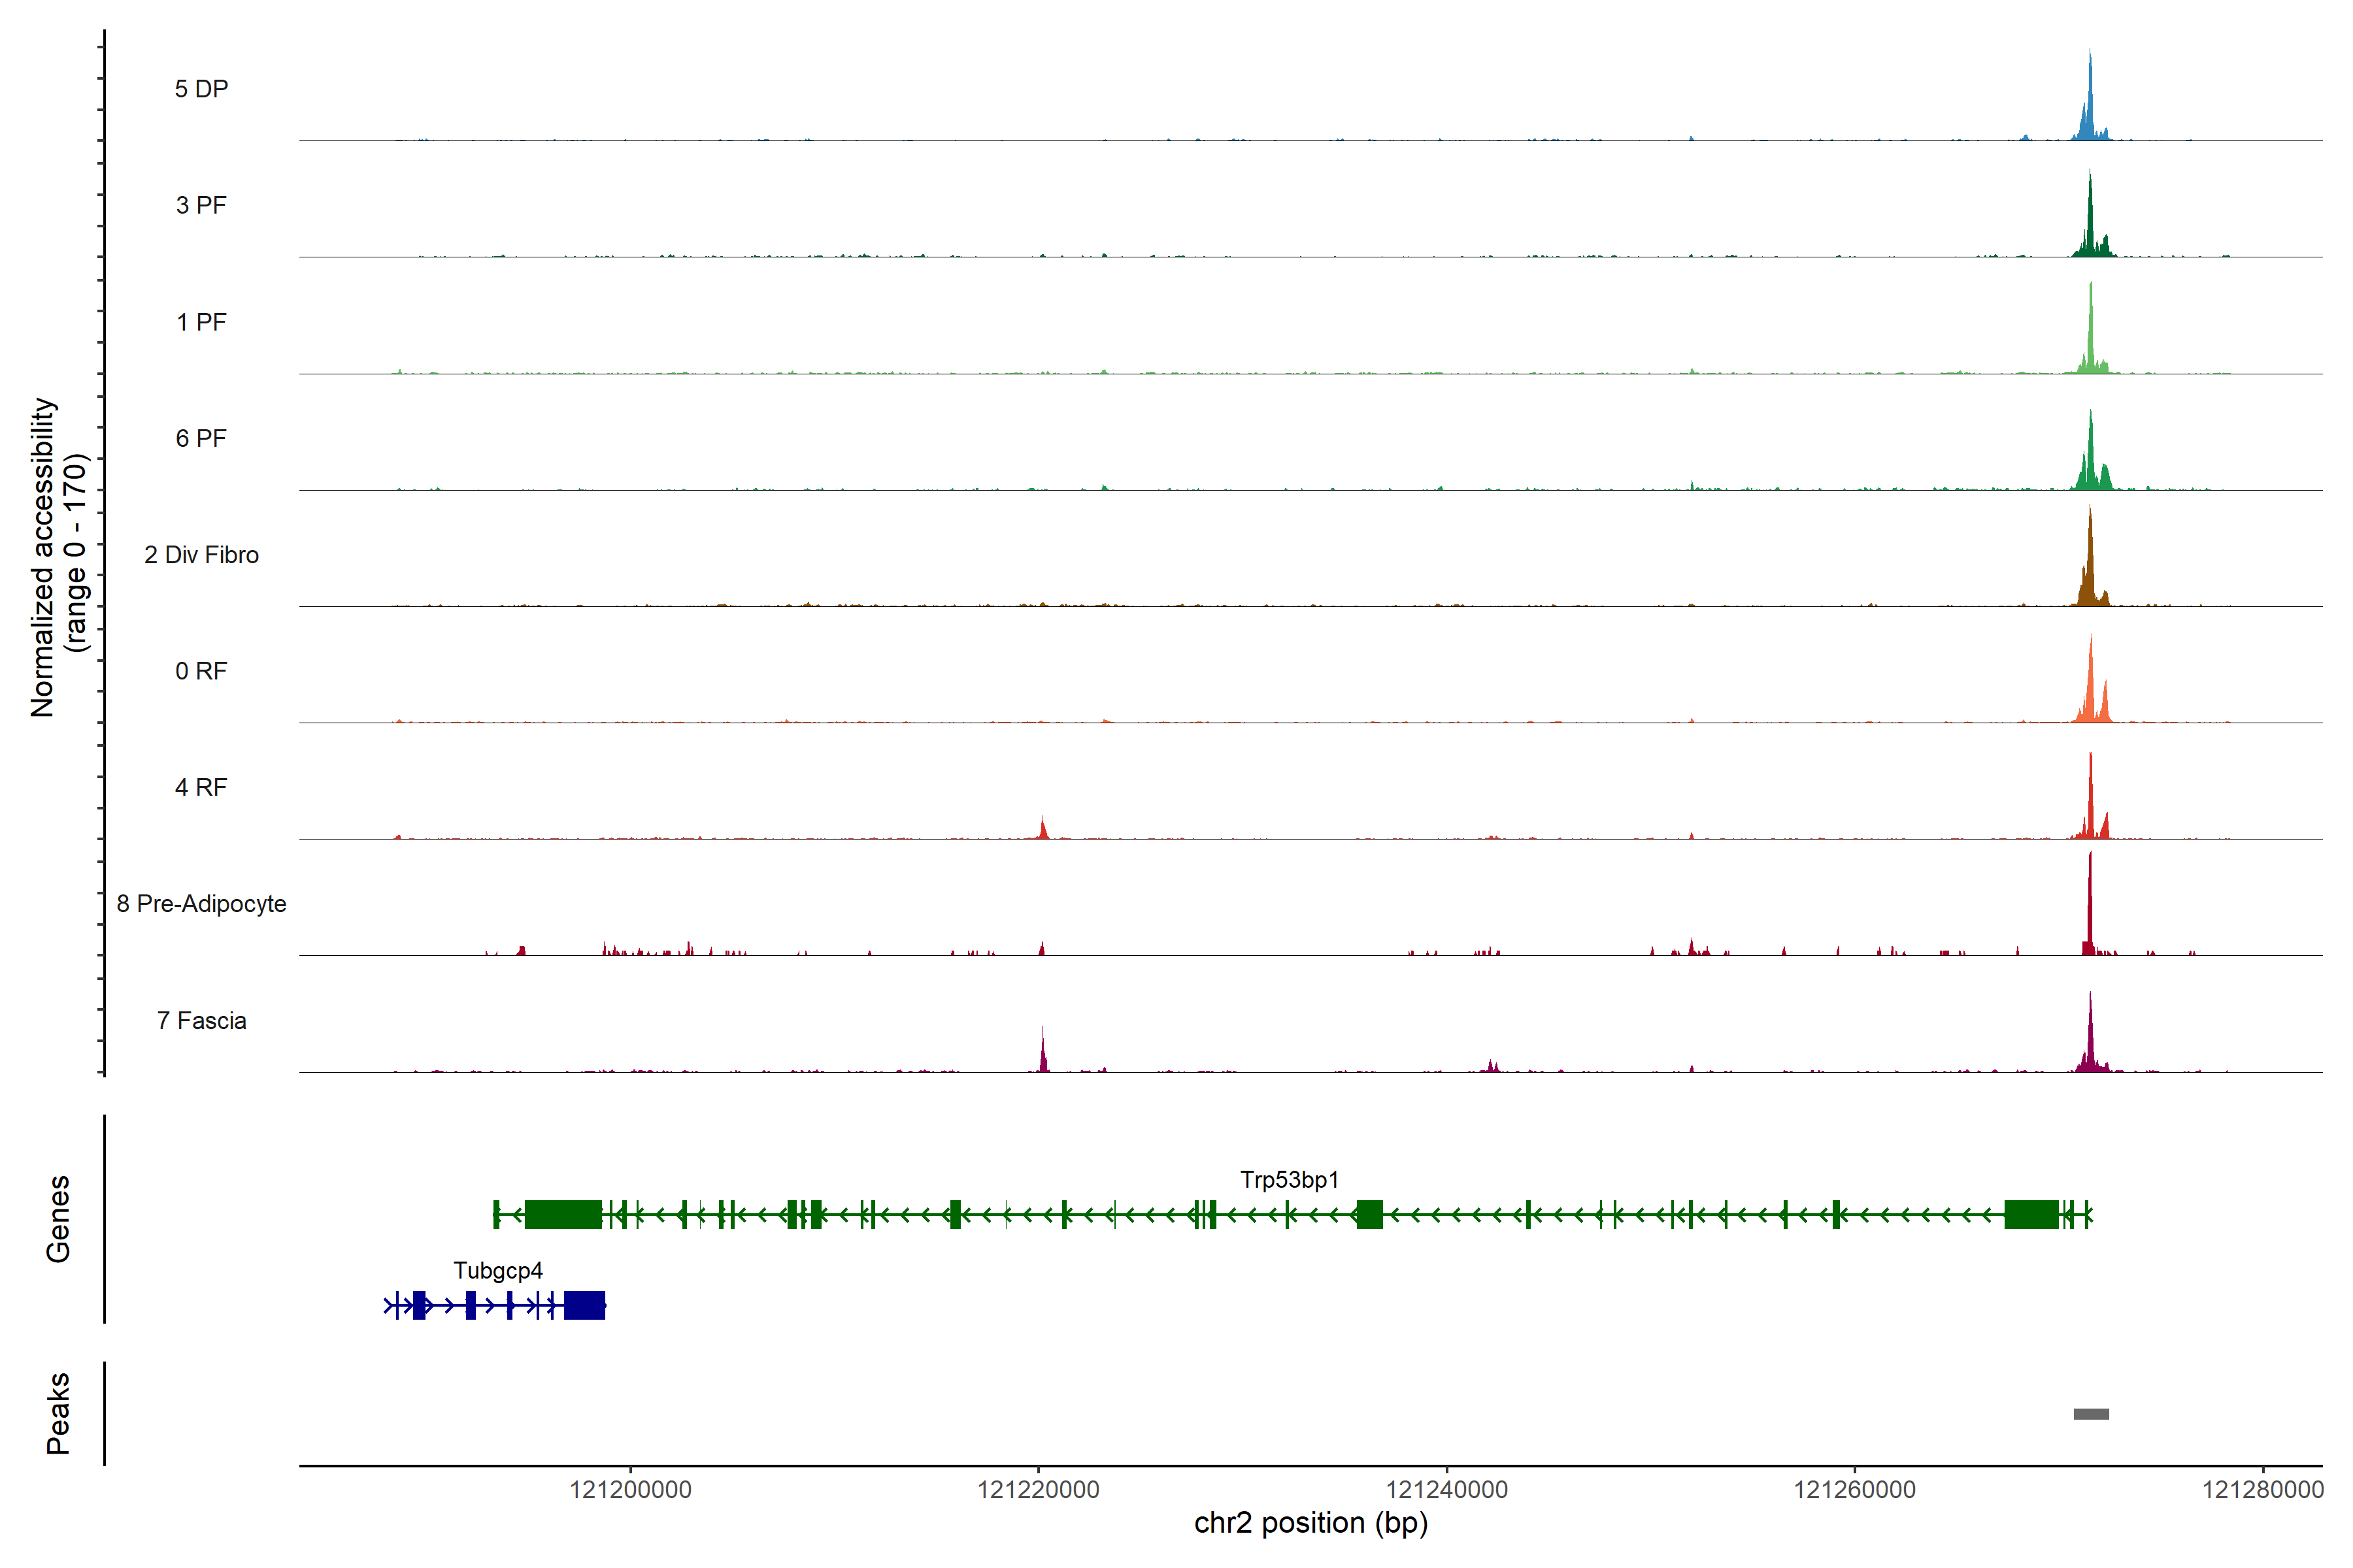This screenshot has height=1568, width=2353.
Task: Click the Tubgcp4 gene label
Action: 497,1271
